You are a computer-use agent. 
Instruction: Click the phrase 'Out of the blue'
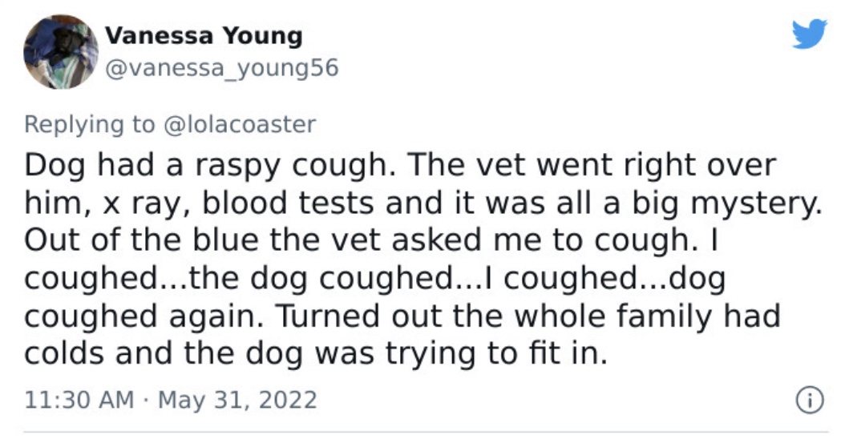point(142,240)
